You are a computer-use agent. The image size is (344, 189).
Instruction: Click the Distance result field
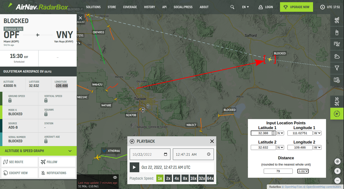[x=278, y=171]
